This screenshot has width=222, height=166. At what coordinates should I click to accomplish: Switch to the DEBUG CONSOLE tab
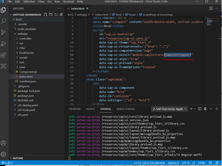(x=126, y=109)
